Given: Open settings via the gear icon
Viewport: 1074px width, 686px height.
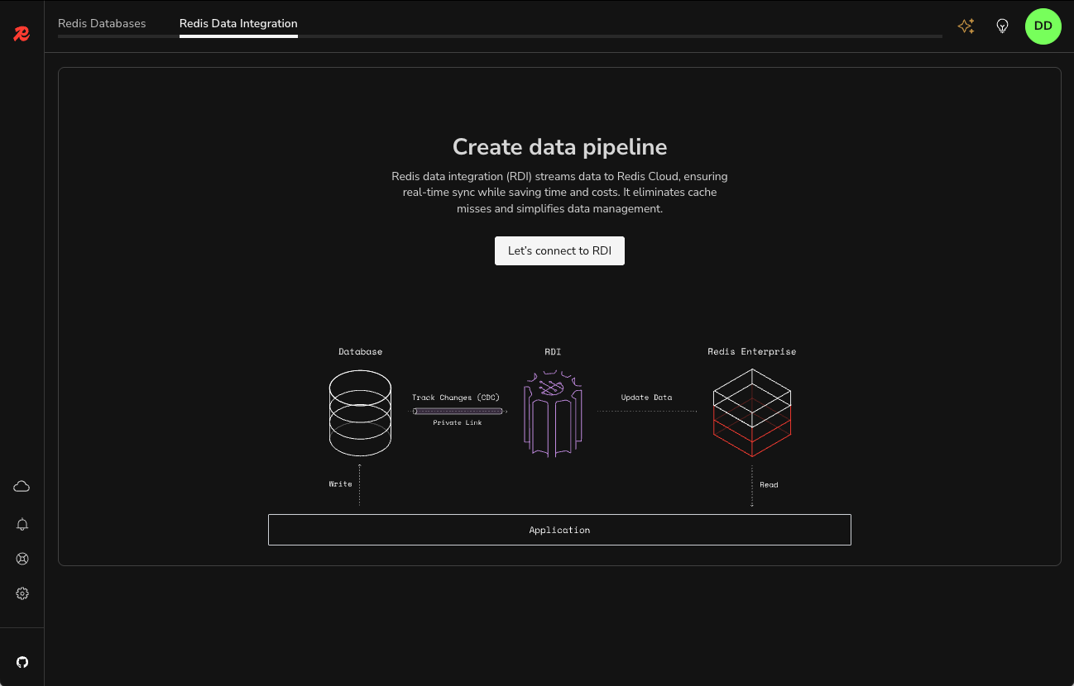Looking at the screenshot, I should click(22, 593).
